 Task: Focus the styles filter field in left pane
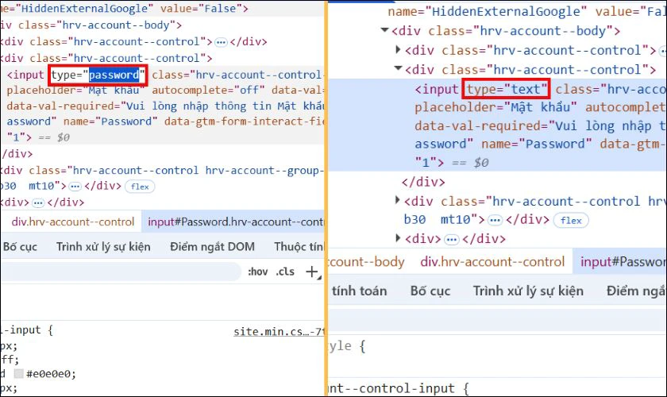121,272
